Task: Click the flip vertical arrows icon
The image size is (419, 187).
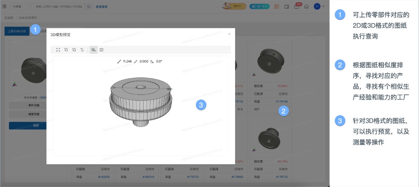Action: click(82, 50)
